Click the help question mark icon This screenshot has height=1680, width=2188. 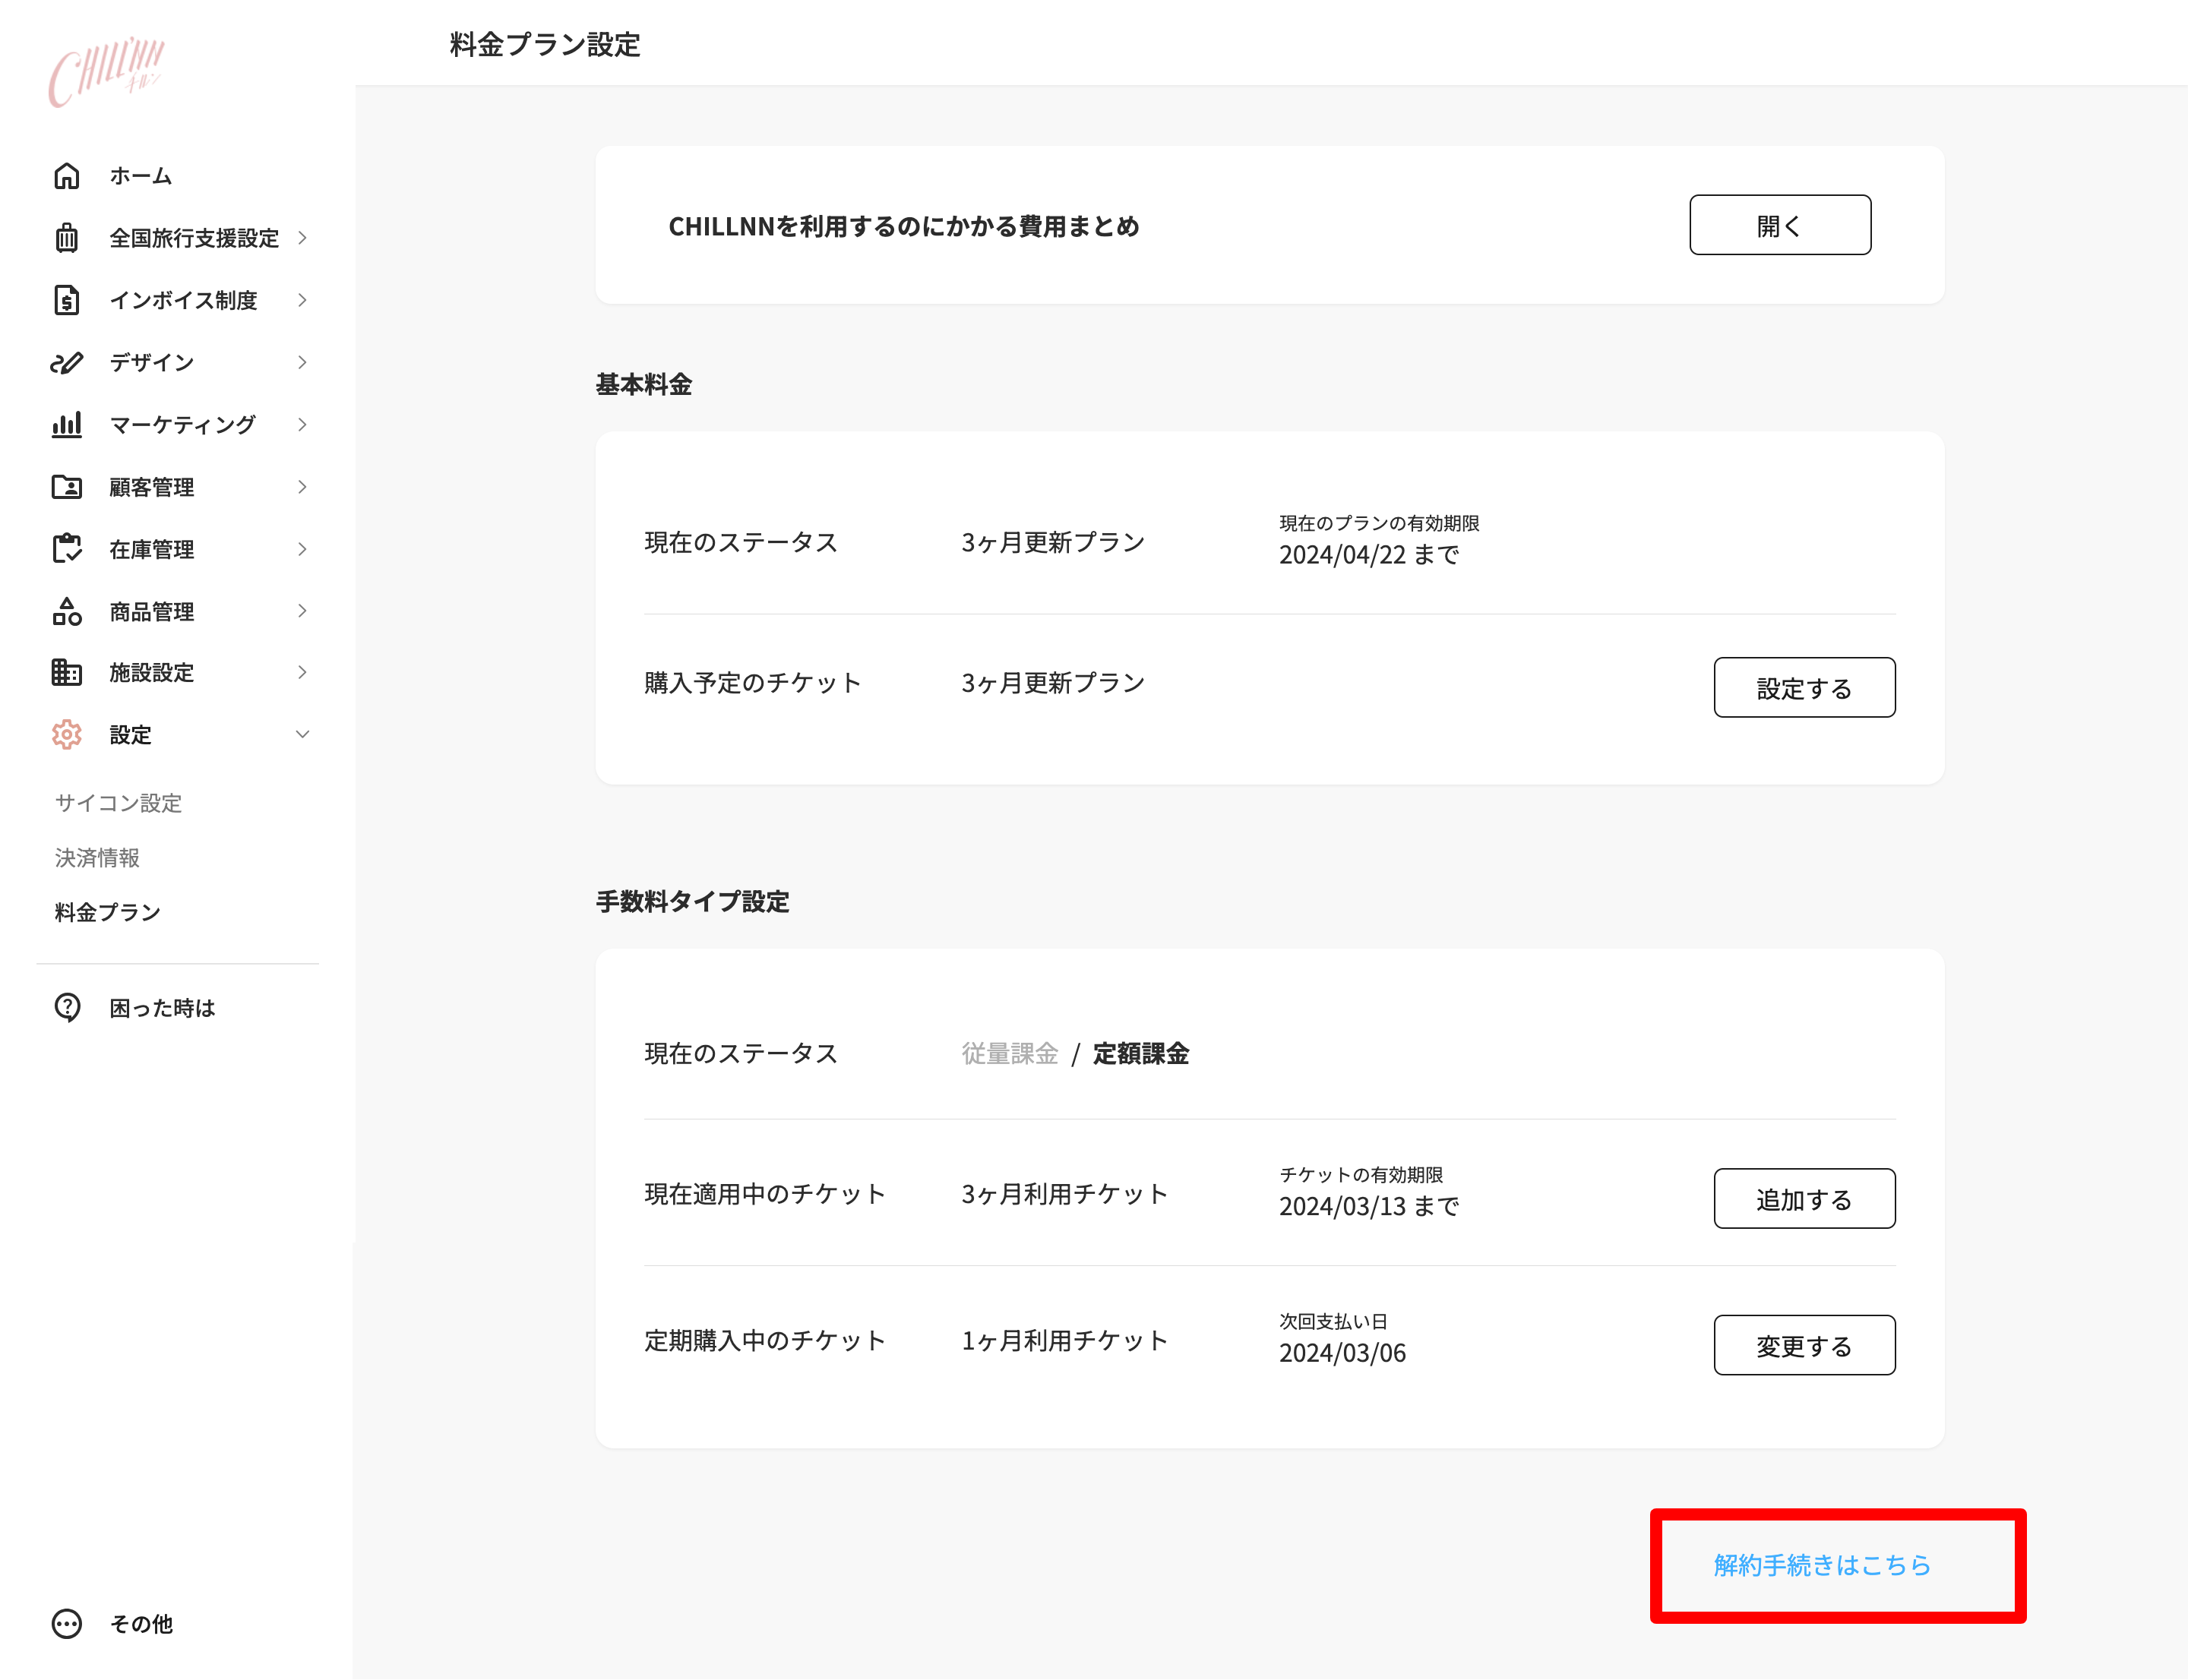point(67,1007)
